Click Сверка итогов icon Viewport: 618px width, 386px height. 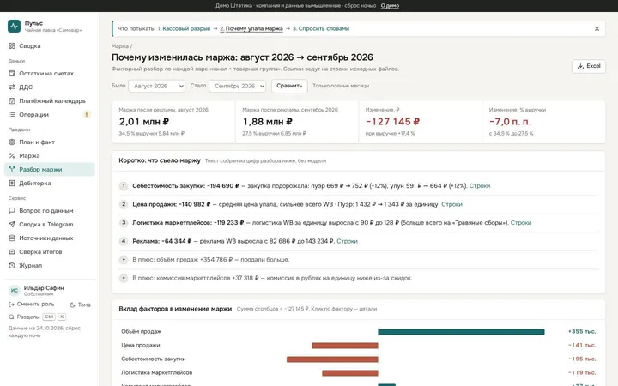click(x=12, y=251)
